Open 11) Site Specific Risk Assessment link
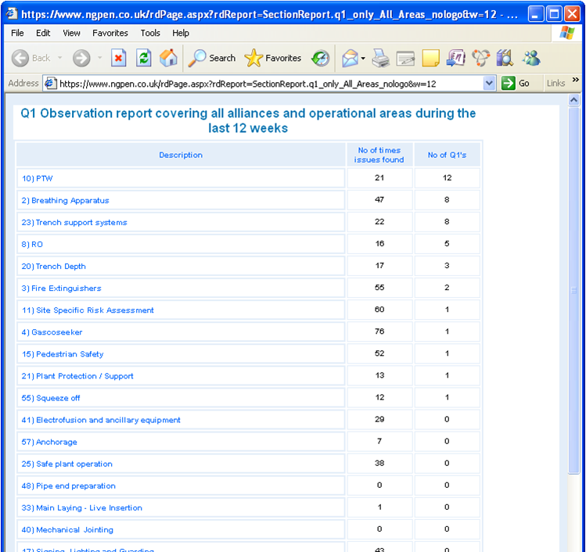Screen dimensions: 586x552 point(88,310)
